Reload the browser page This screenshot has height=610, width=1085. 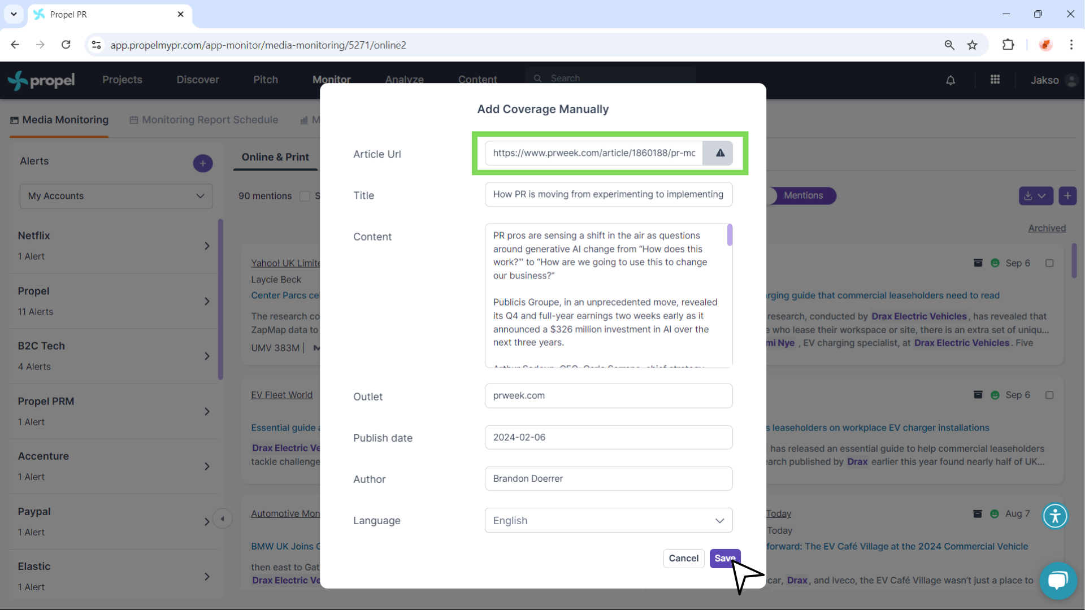66,45
